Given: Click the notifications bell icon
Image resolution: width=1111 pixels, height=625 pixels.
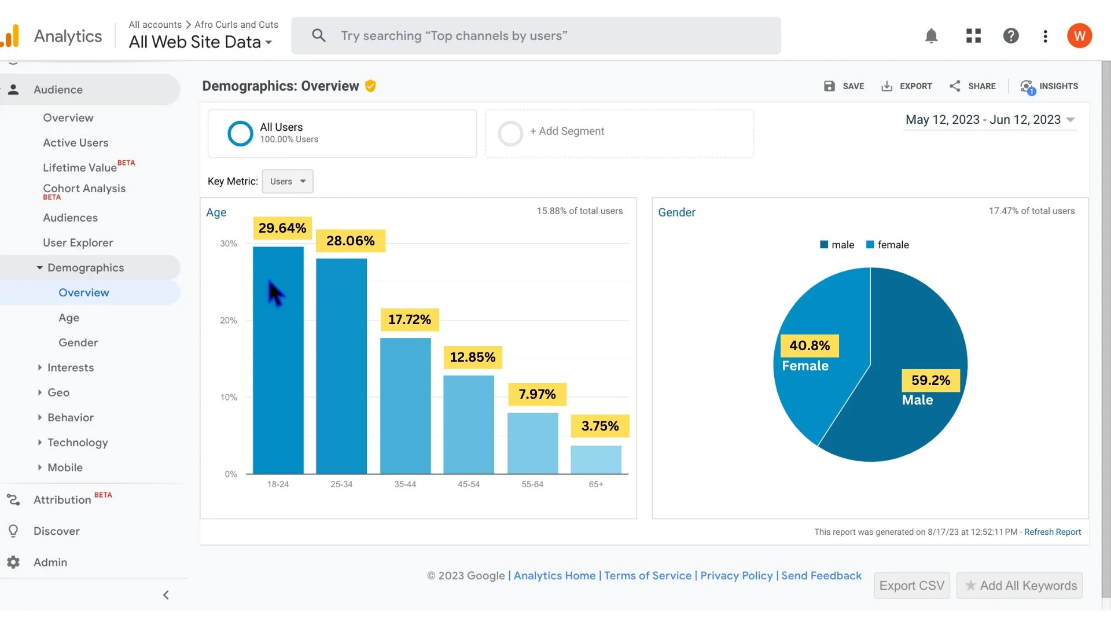Looking at the screenshot, I should tap(931, 36).
